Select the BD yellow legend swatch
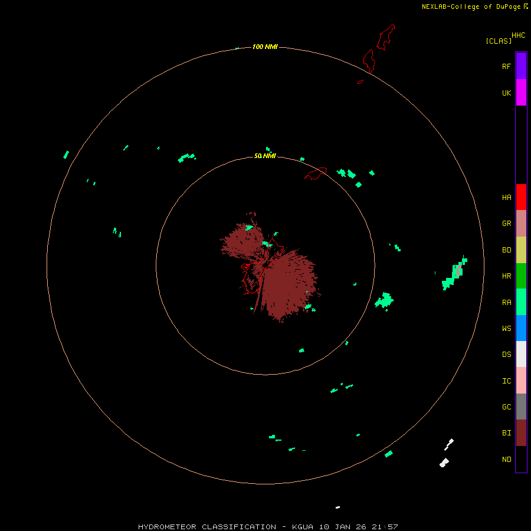Screen dimensions: 531x531 coord(521,250)
